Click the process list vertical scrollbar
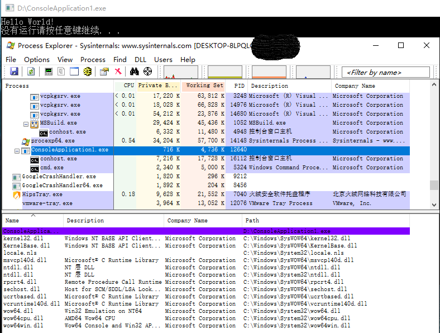Screen dimensions: 440x333 434,145
